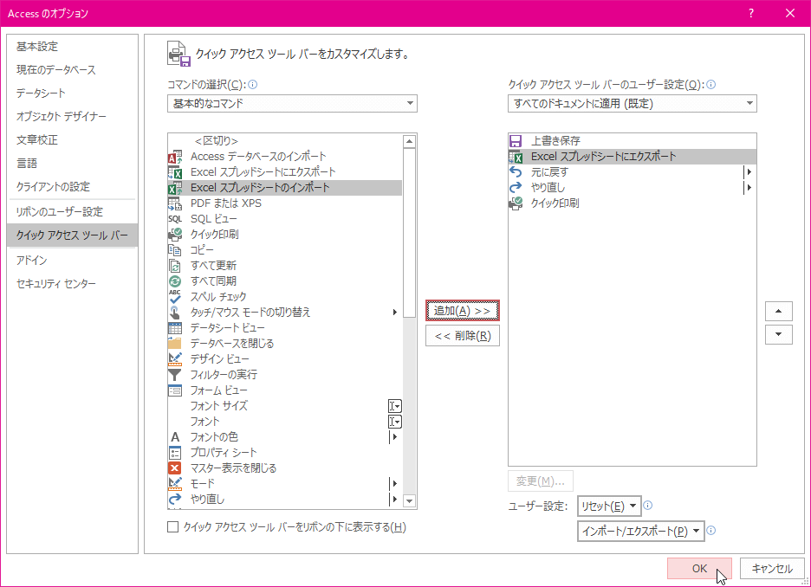
Task: Expand フォントの色 submenu arrow
Action: click(x=394, y=437)
